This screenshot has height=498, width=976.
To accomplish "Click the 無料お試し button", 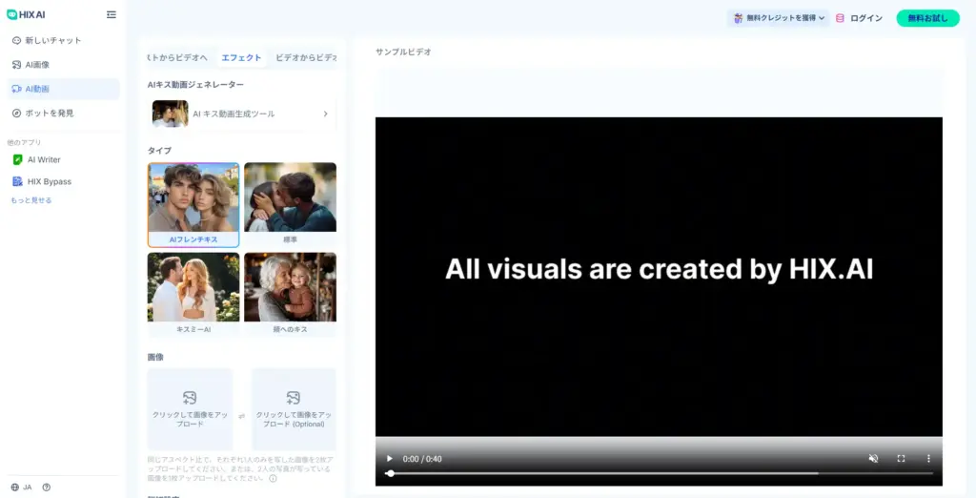I will [927, 18].
